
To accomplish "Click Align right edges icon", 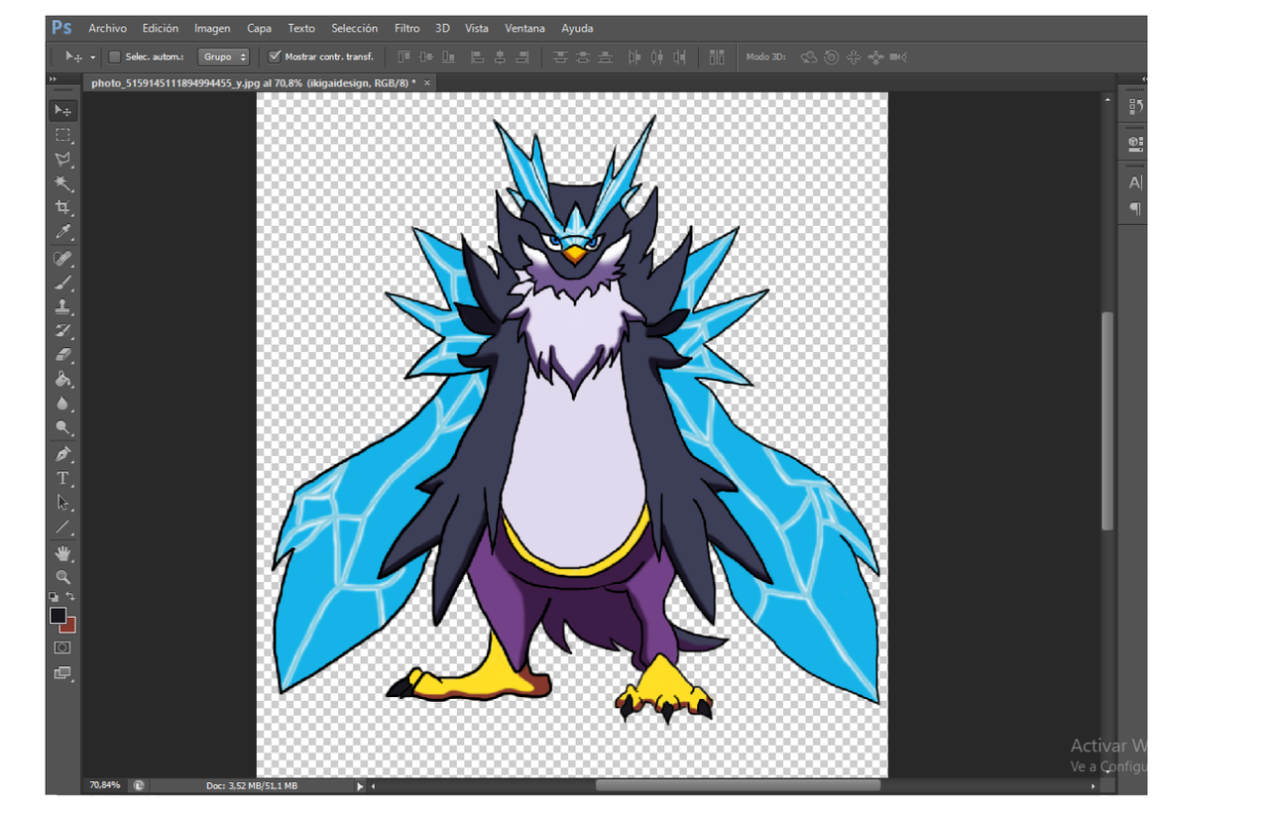I will (x=522, y=58).
